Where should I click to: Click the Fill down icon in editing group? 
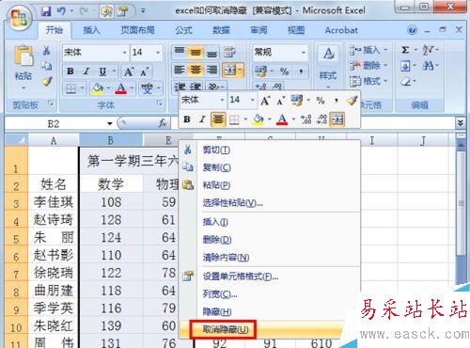[405, 66]
